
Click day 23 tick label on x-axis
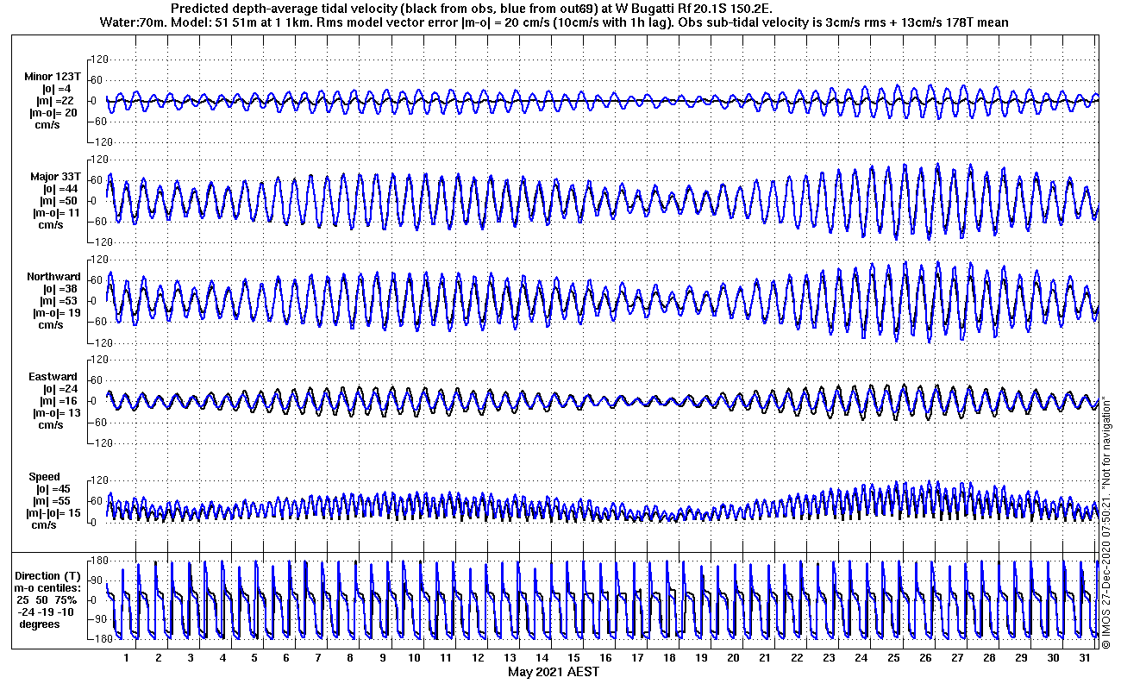829,658
